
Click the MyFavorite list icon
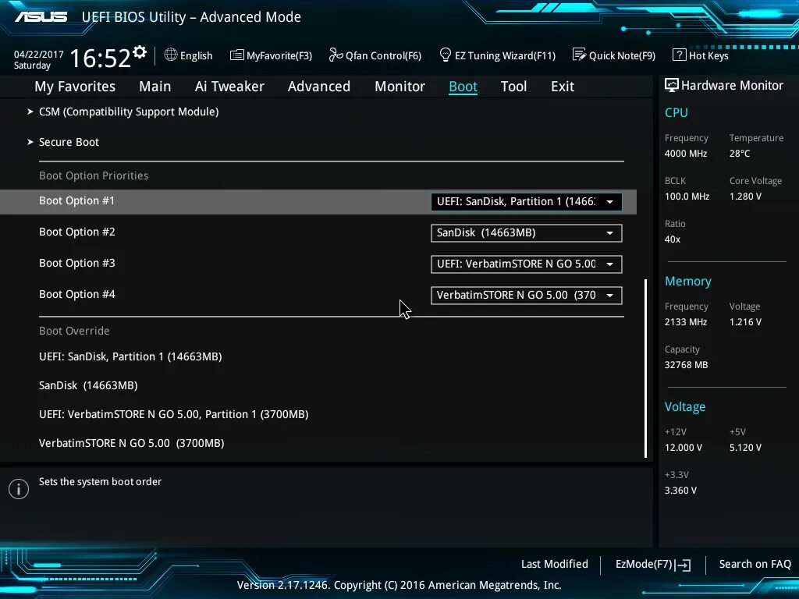pyautogui.click(x=236, y=55)
